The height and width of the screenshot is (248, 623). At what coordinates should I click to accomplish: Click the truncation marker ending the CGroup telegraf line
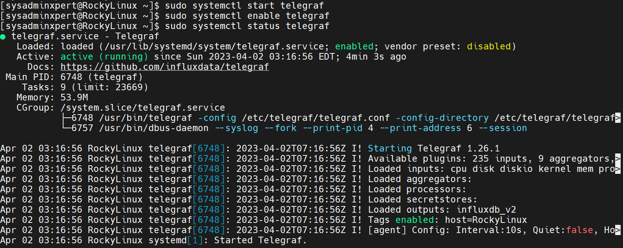tap(618, 118)
